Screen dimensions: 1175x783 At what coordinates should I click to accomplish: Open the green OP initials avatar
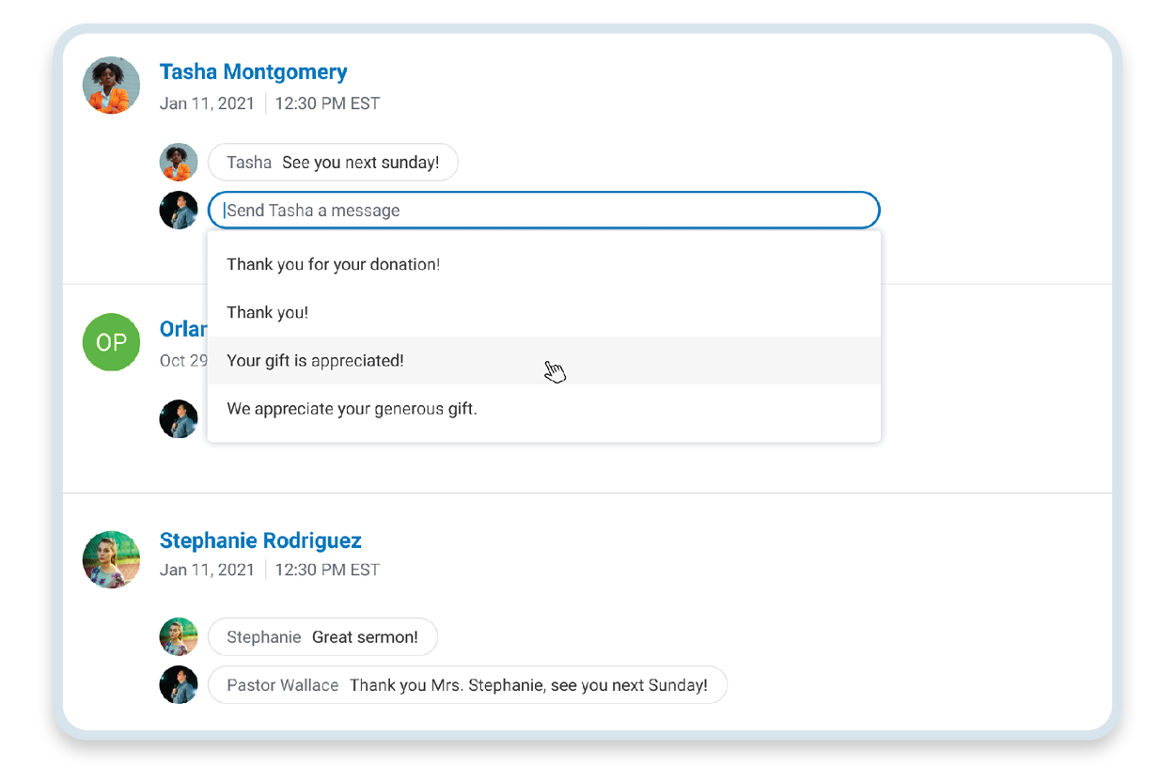112,342
